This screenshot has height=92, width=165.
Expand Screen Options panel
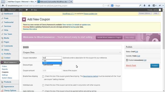(145, 13)
